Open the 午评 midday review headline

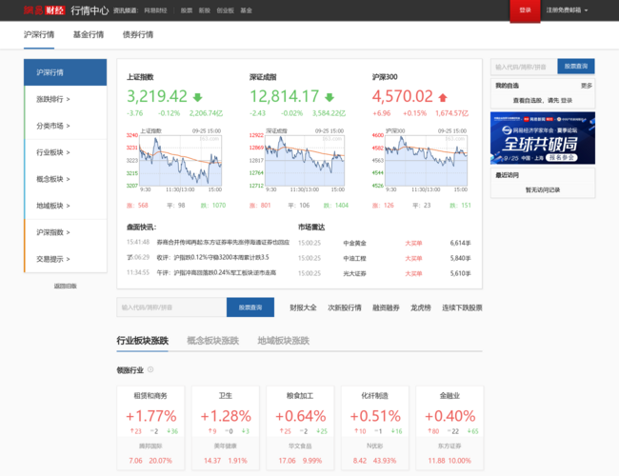click(216, 272)
